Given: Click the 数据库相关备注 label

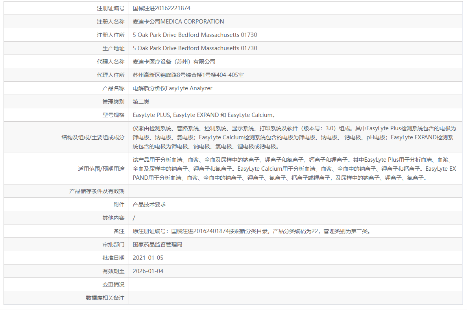Looking at the screenshot, I should pyautogui.click(x=105, y=298).
